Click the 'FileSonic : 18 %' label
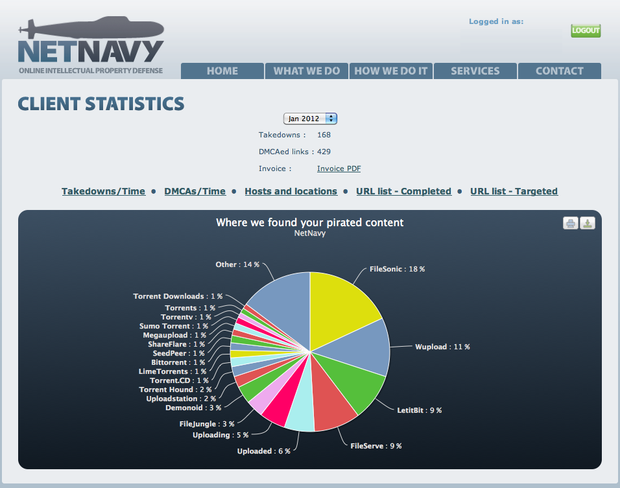This screenshot has height=488, width=620. coord(397,269)
